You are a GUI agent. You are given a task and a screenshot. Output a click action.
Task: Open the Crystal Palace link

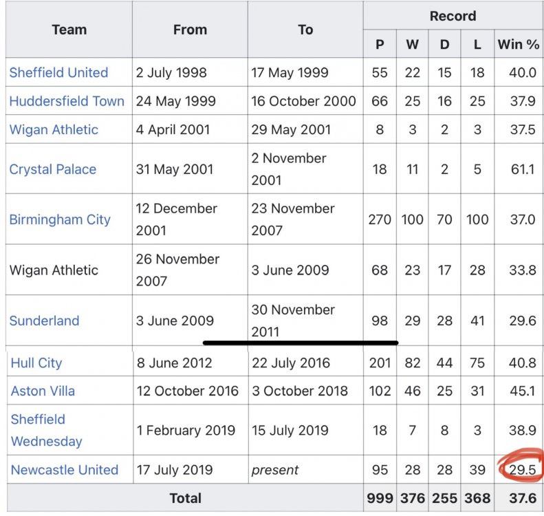tap(53, 169)
